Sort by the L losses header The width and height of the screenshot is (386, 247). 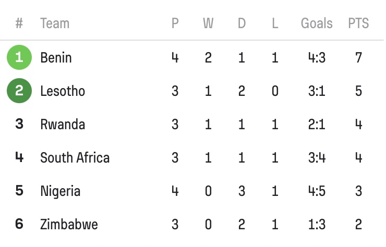[275, 23]
